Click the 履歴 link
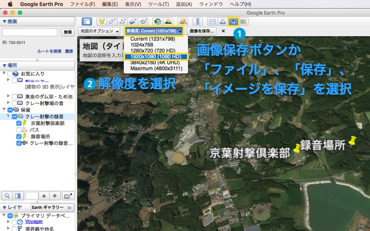Screen dimensions: 370x231 tap(69, 51)
